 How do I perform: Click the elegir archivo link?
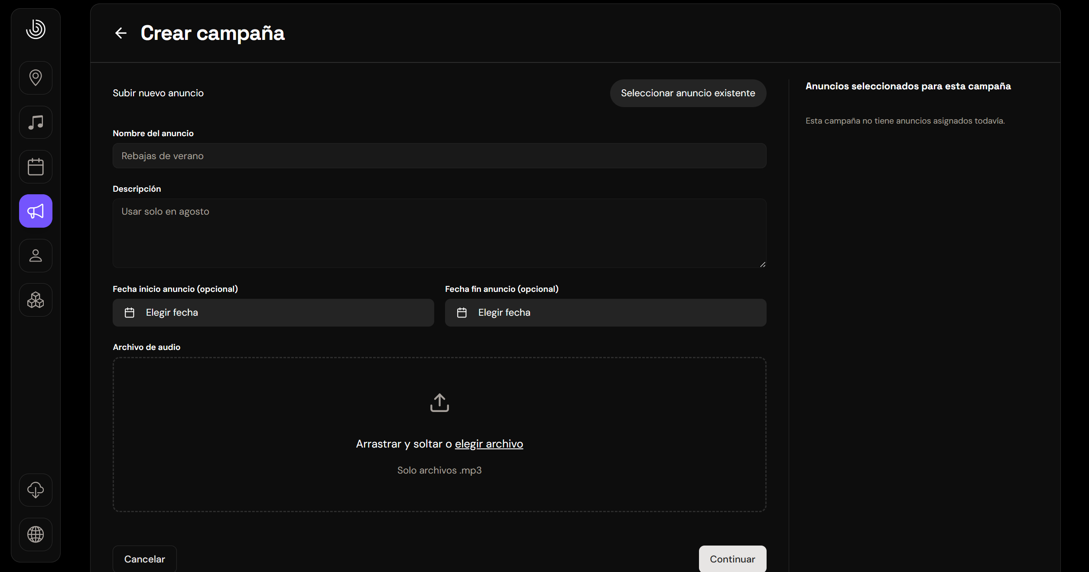[x=489, y=444]
